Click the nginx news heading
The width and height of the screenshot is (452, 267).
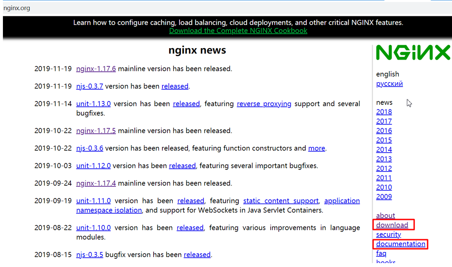(x=197, y=50)
